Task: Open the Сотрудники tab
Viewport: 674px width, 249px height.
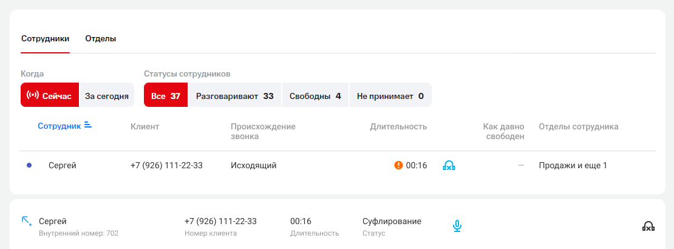Action: tap(45, 38)
